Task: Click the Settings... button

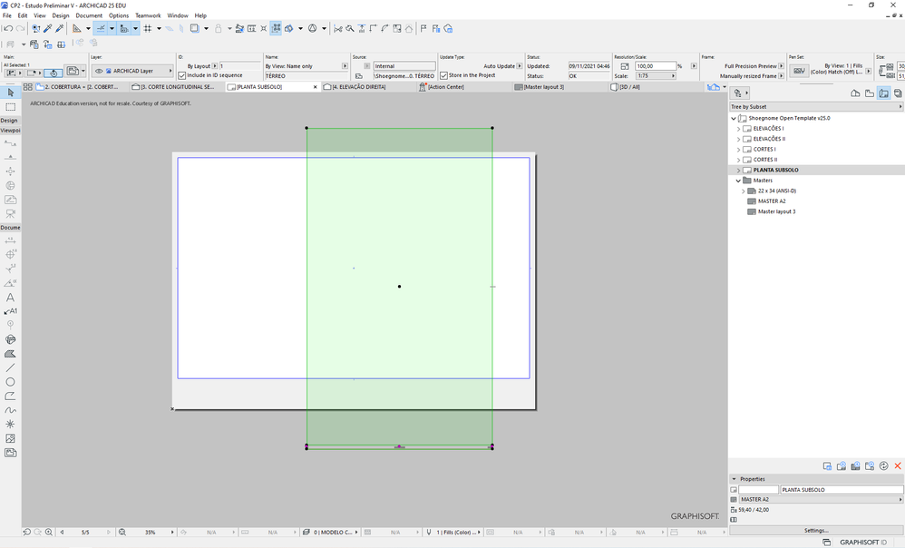Action: coord(815,531)
